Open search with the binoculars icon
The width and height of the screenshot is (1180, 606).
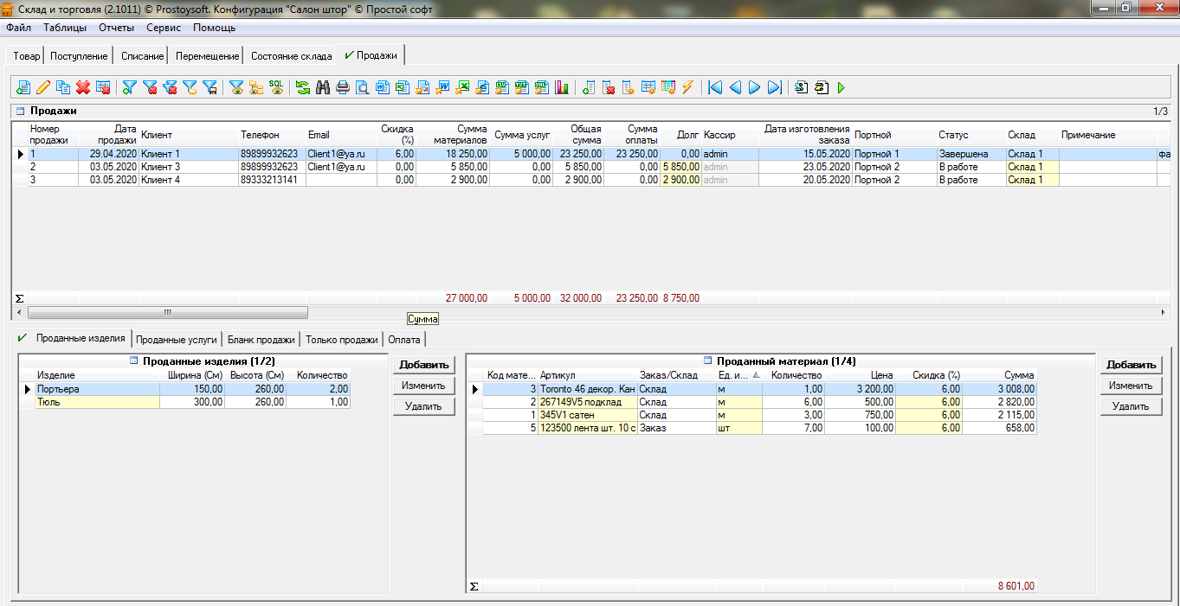(x=323, y=87)
